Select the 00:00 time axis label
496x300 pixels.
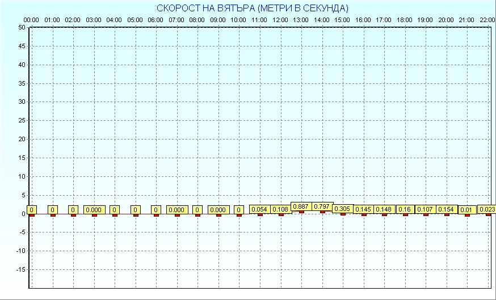coord(31,20)
